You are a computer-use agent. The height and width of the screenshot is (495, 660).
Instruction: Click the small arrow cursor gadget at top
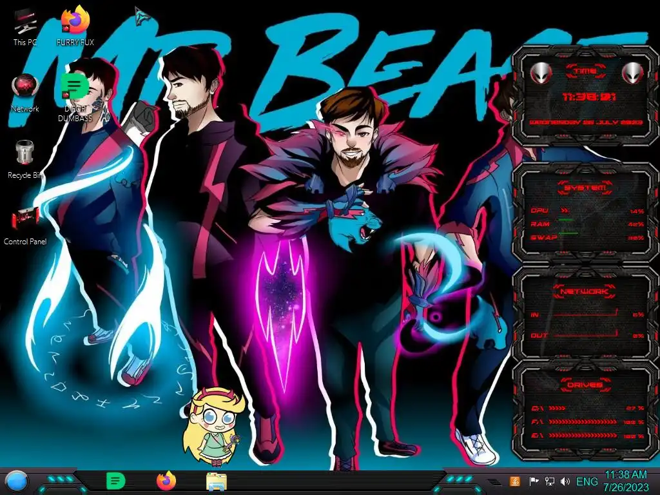(x=142, y=17)
